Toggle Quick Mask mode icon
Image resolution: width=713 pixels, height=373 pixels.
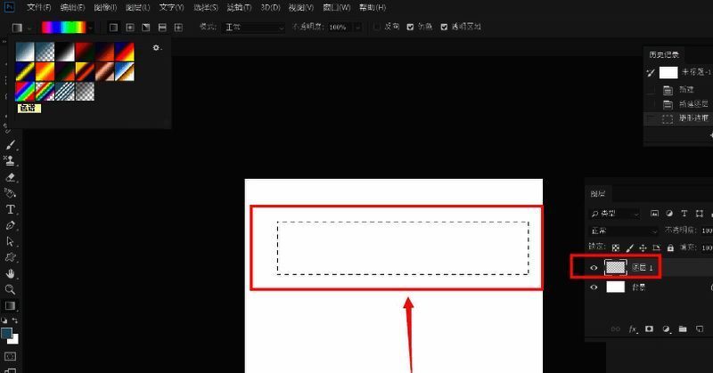coord(10,356)
